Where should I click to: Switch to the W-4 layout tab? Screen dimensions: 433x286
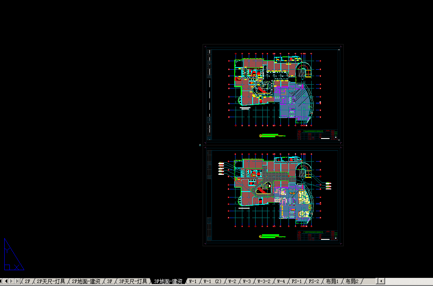tap(281, 281)
